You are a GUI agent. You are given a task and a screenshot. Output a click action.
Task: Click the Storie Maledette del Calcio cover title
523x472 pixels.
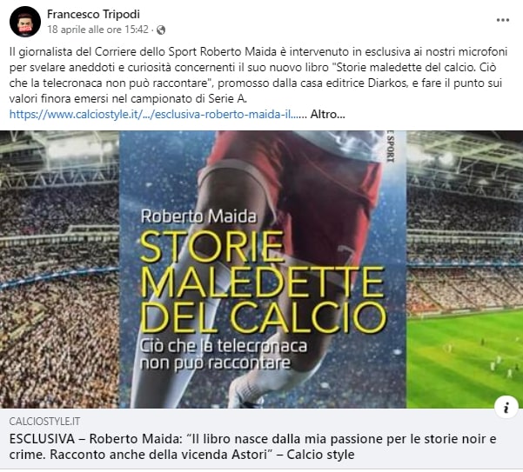pyautogui.click(x=263, y=282)
